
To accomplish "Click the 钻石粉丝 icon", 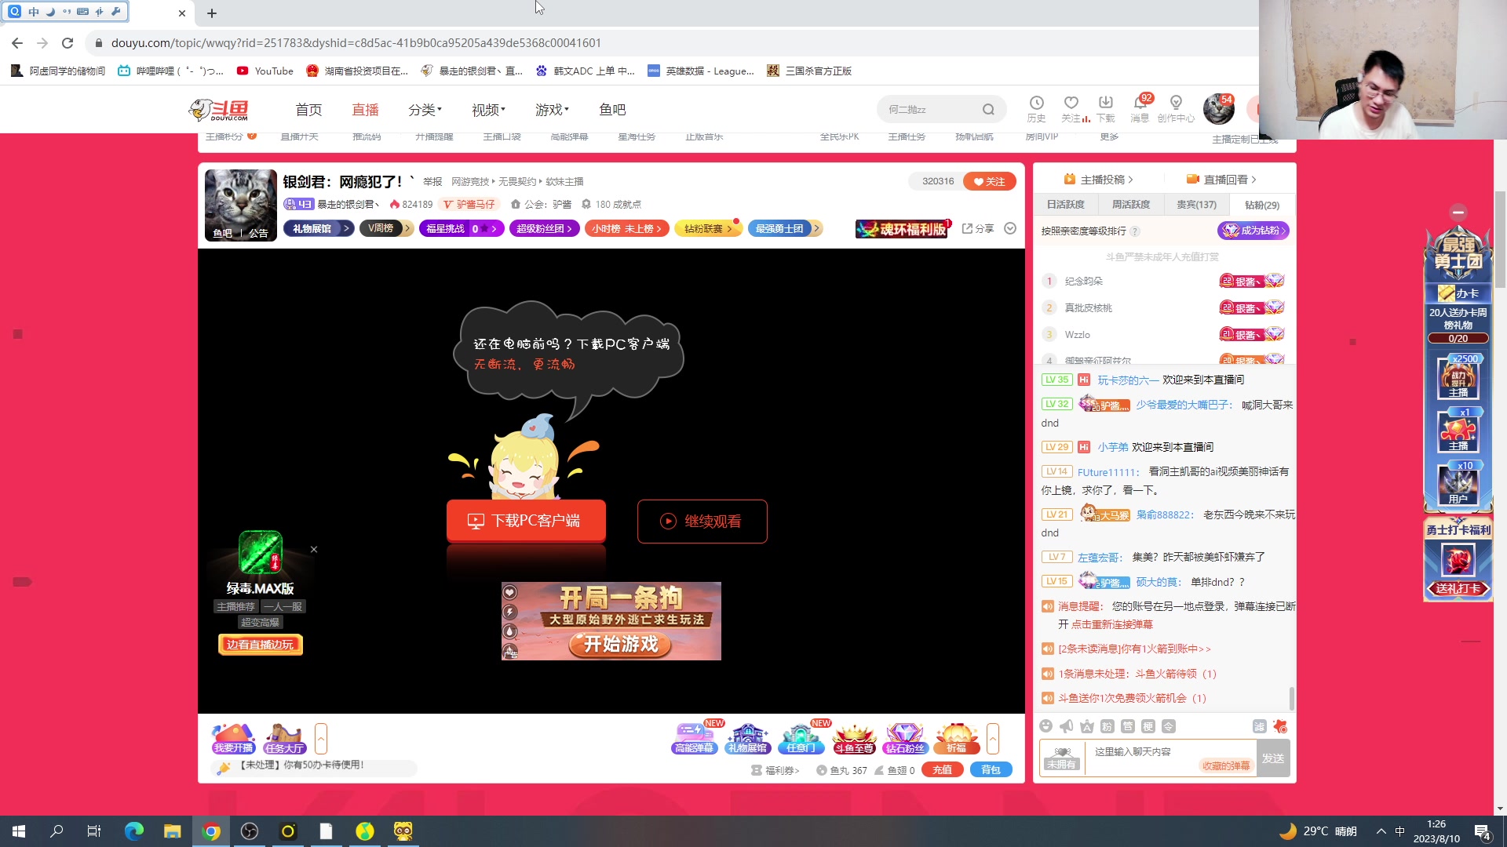I will coord(904,737).
